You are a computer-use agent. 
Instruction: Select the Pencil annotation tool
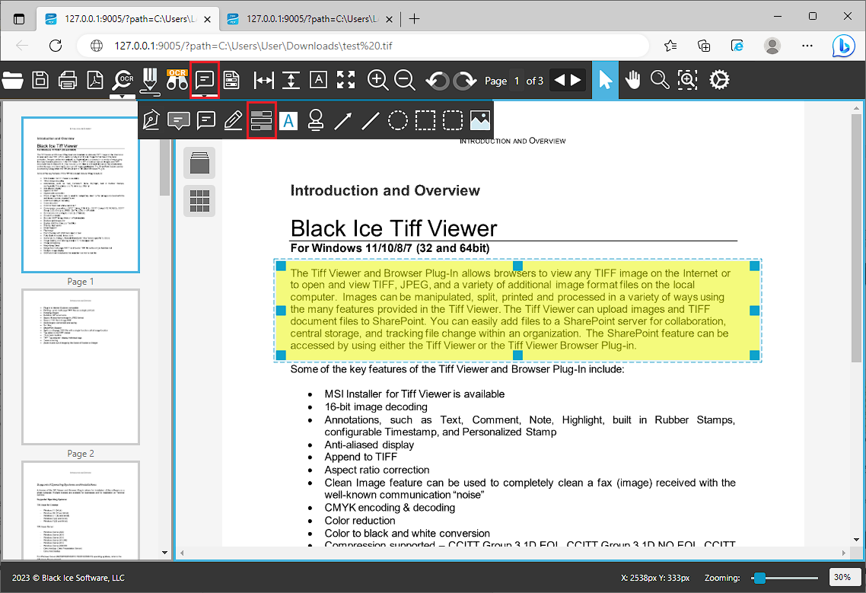pos(233,120)
